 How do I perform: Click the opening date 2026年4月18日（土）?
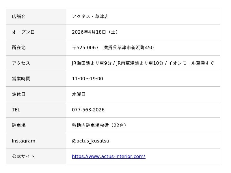pos(95,32)
